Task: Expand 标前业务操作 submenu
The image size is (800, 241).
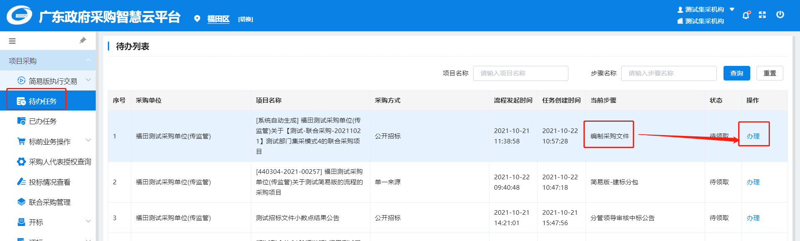Action: point(88,141)
